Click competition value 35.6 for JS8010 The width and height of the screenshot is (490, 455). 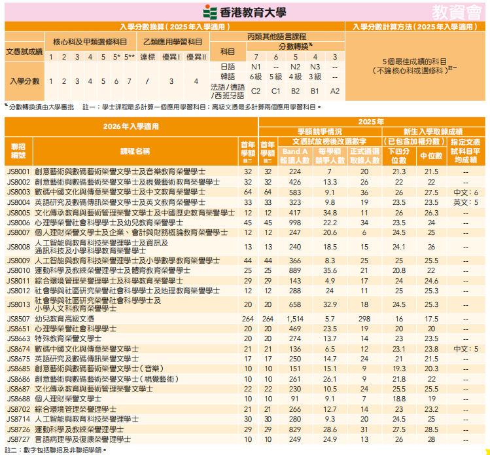pyautogui.click(x=330, y=271)
